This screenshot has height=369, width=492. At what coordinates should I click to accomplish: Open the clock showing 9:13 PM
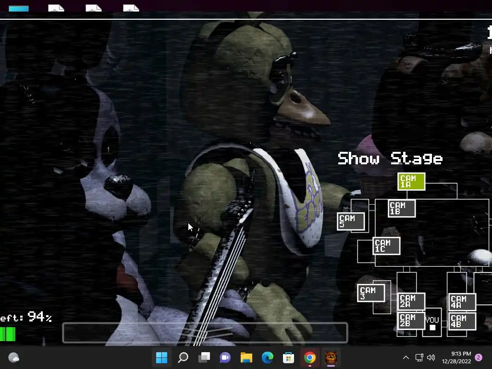coord(456,357)
